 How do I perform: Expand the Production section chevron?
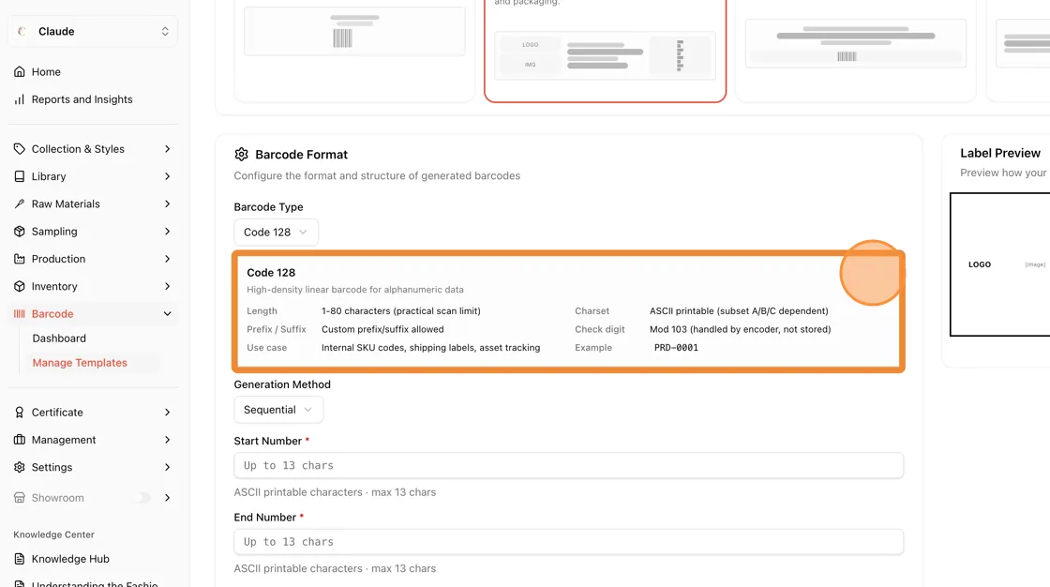click(x=168, y=259)
